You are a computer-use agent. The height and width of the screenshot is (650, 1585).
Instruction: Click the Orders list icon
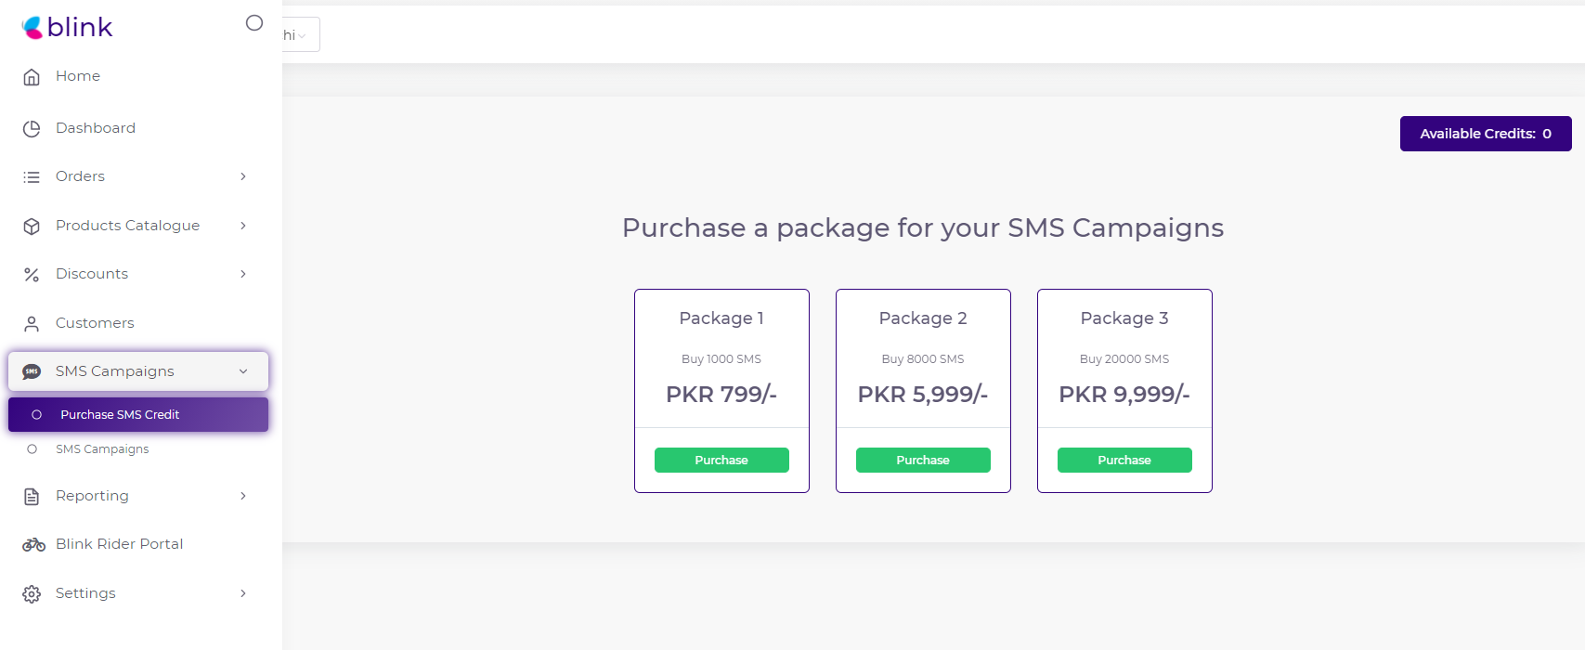point(32,176)
